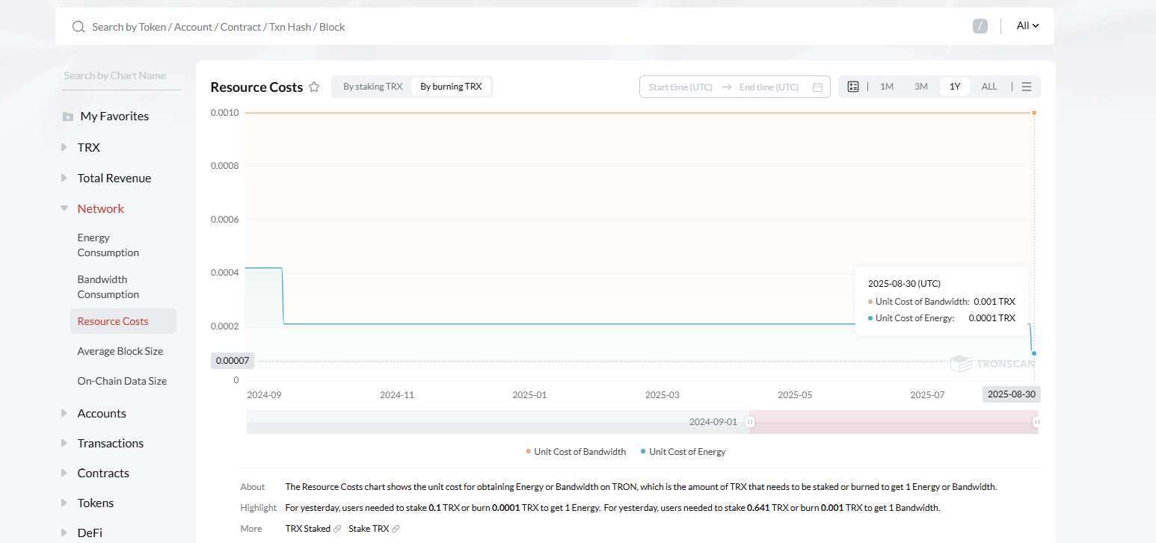Expand the Transactions sidebar section
Viewport: 1156px width, 543px height.
point(110,443)
